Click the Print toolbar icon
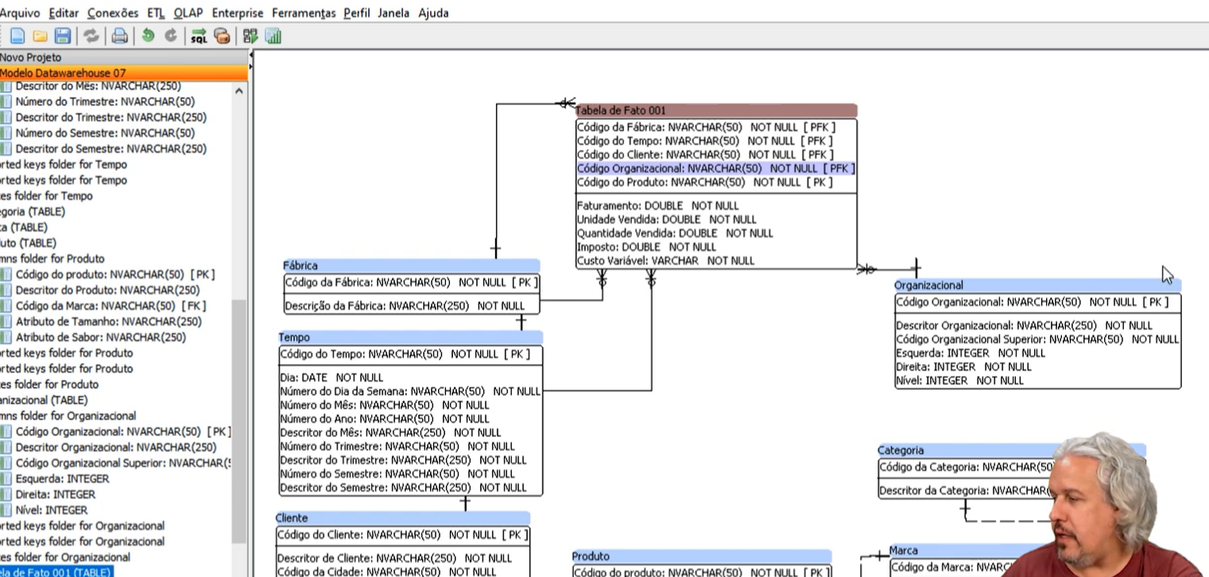This screenshot has height=577, width=1209. coord(119,36)
